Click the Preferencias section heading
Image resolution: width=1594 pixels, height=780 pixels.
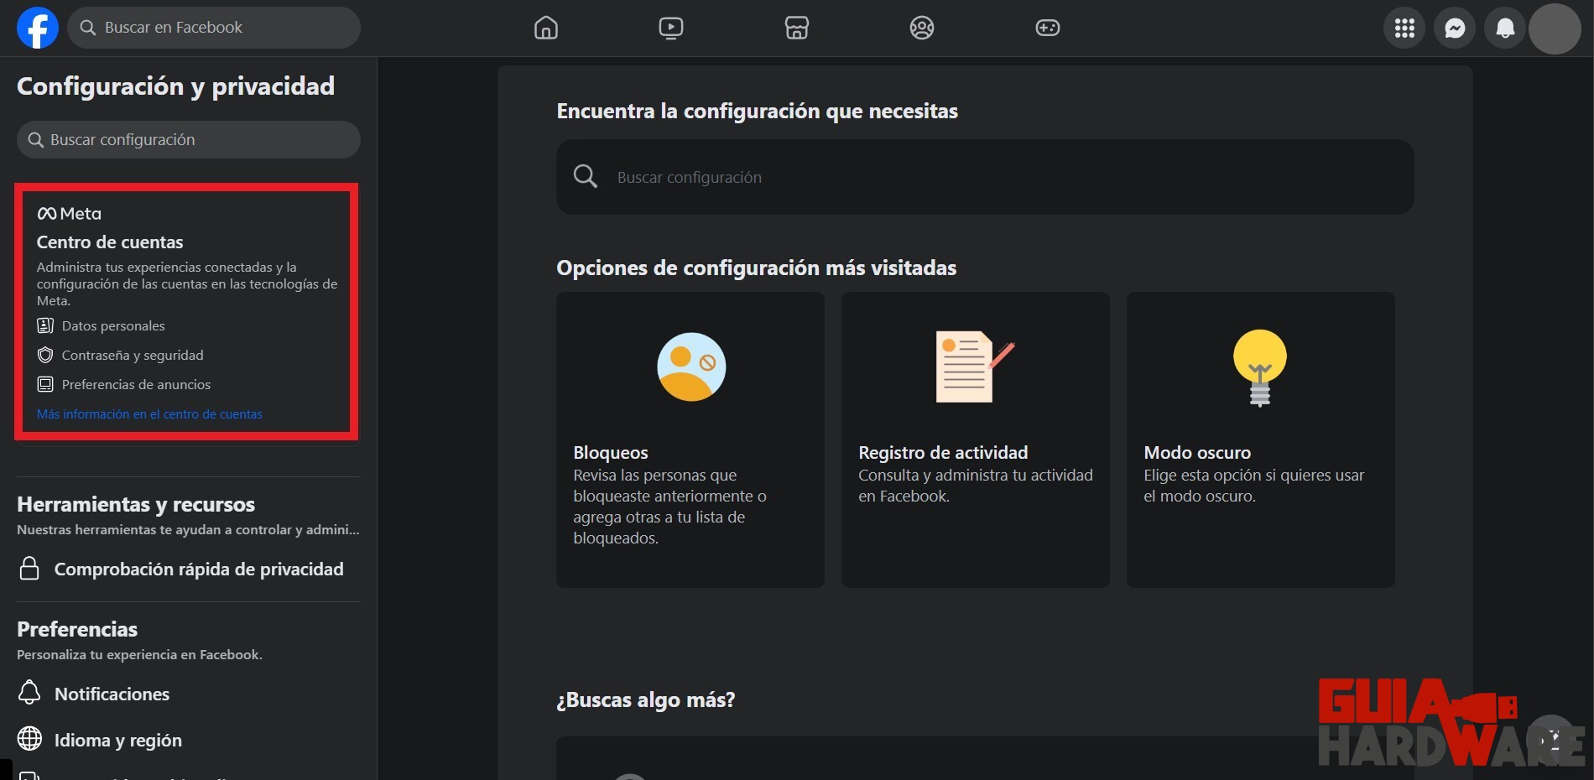coord(77,629)
